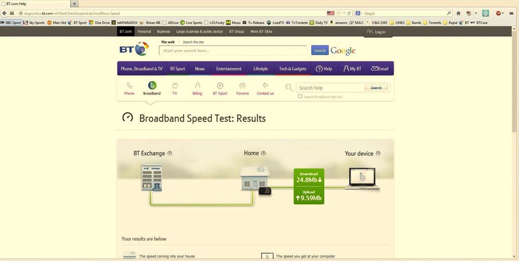
Task: Open the Phone help icon
Action: [129, 86]
